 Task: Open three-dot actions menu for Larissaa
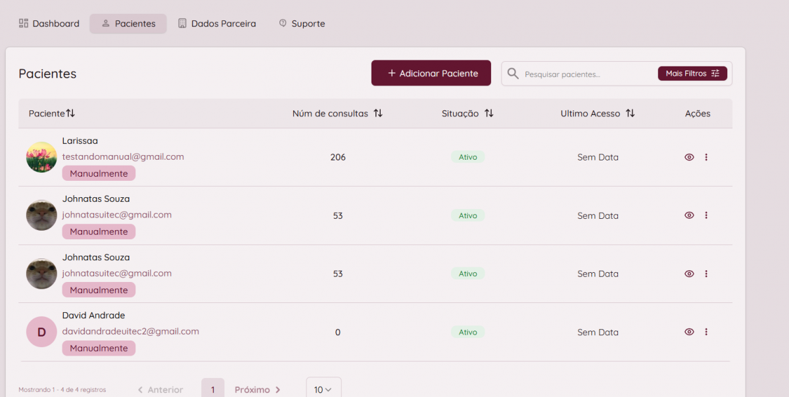click(x=706, y=157)
